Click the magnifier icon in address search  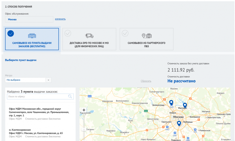(x=70, y=97)
